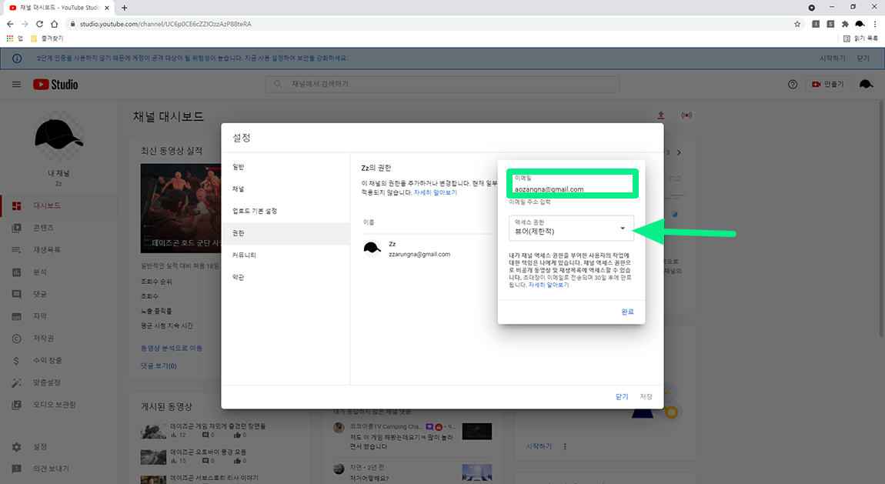Open the 읽기 목록 reading list

[860, 38]
